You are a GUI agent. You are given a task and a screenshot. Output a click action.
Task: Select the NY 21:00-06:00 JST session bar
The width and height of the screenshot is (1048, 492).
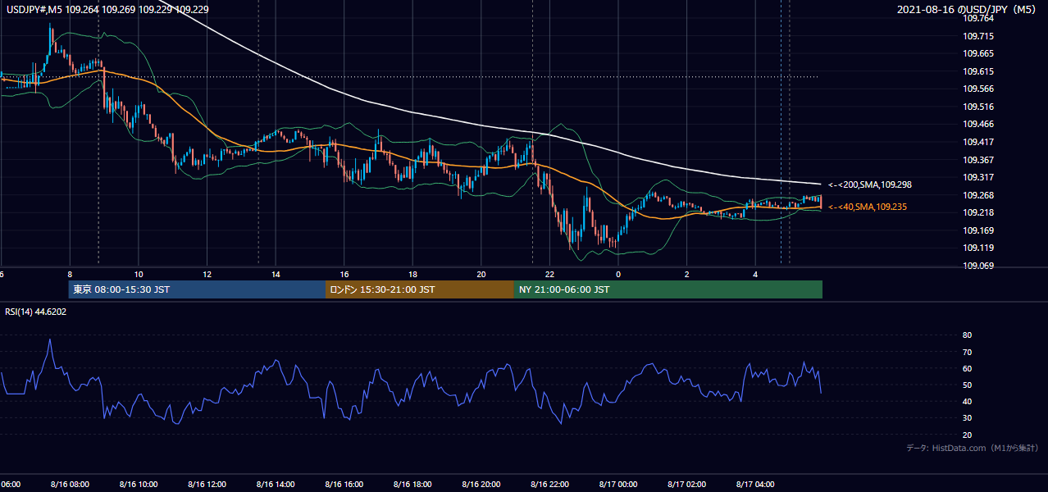668,289
